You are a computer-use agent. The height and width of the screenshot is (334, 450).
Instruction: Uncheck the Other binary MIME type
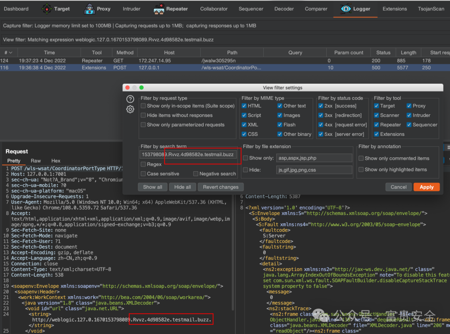280,134
